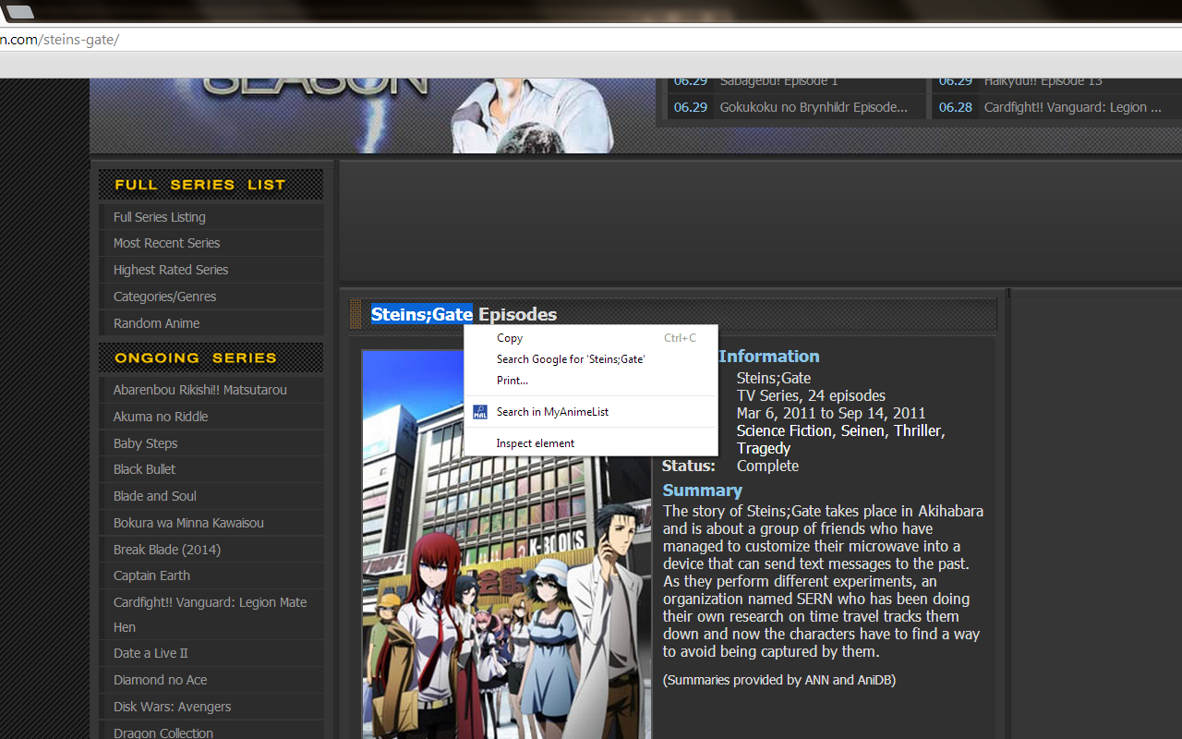Open Break Blade (2014) series
Viewport: 1182px width, 739px height.
[x=167, y=550]
